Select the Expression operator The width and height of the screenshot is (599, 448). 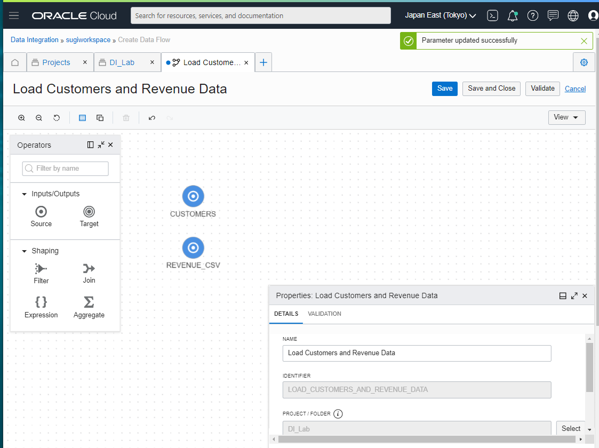coord(41,307)
